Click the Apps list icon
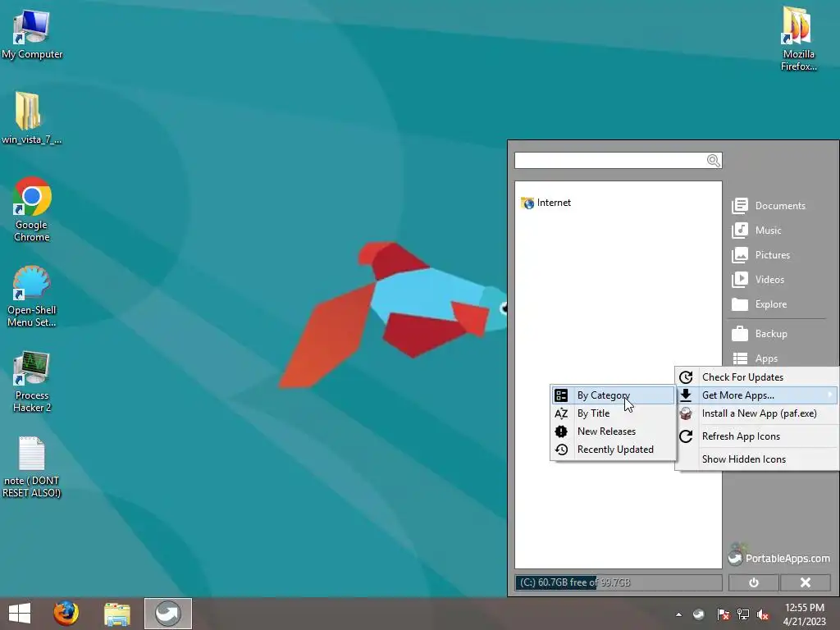 coord(740,358)
